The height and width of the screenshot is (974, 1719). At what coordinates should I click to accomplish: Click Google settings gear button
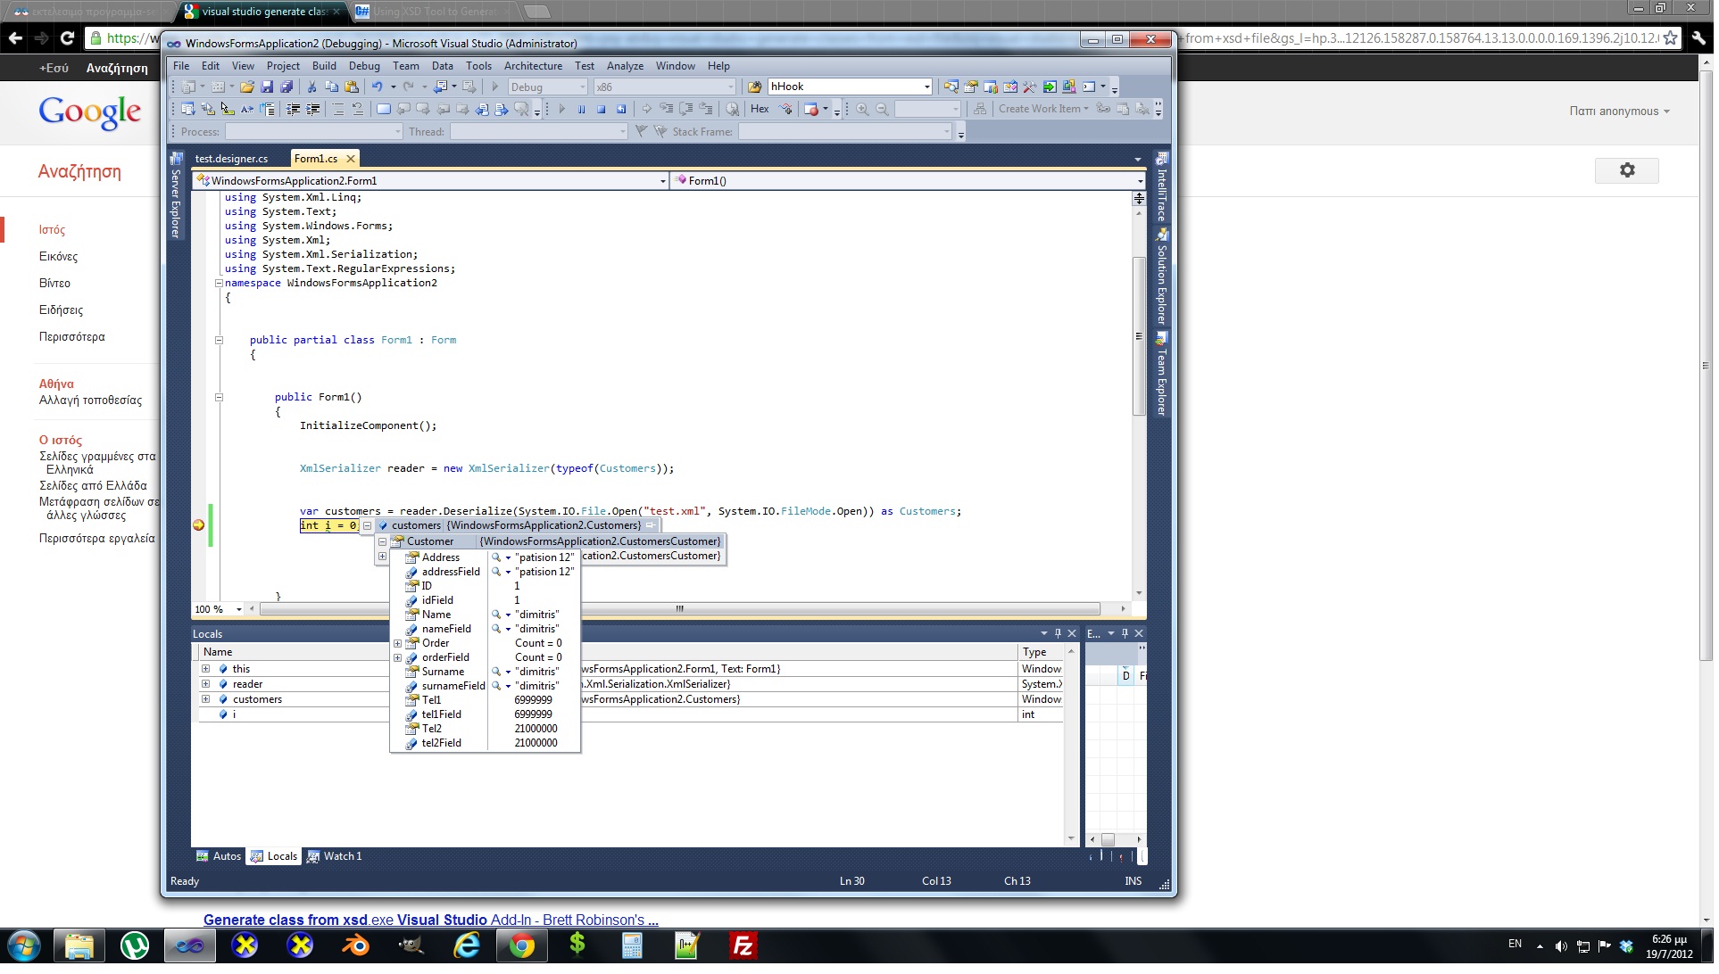coord(1626,170)
